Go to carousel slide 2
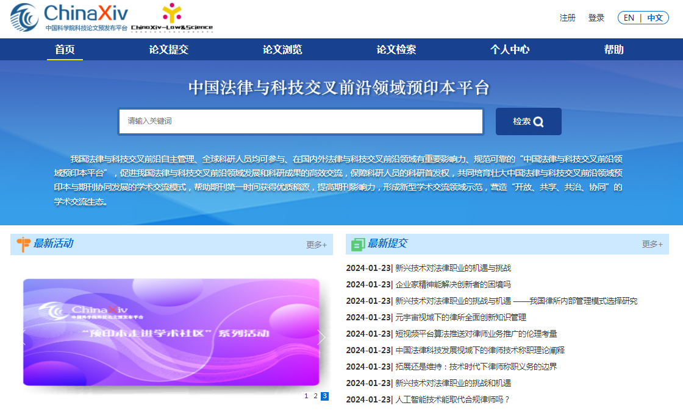This screenshot has height=411, width=683. click(x=315, y=396)
